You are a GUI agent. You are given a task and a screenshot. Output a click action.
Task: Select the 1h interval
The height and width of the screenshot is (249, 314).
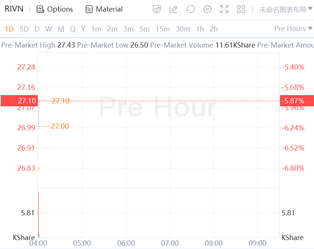tap(200, 29)
